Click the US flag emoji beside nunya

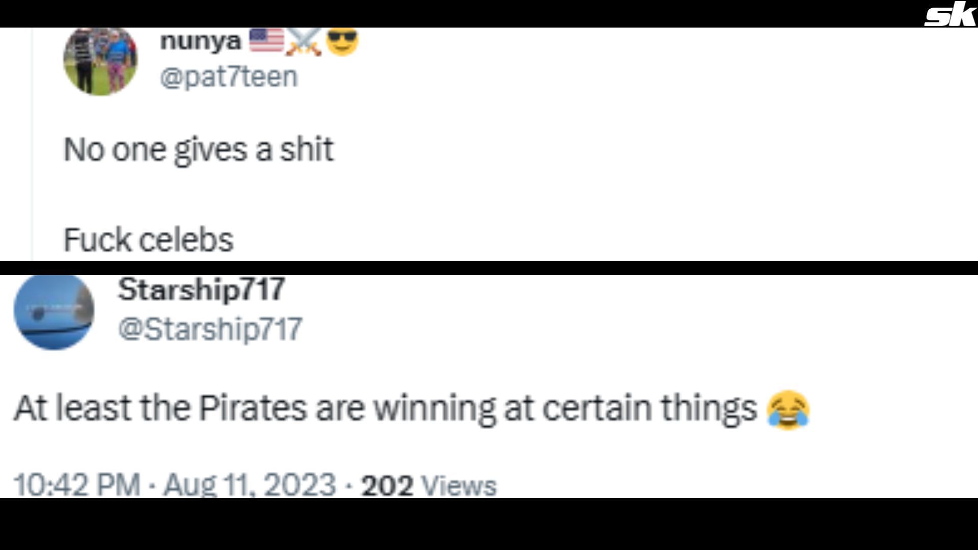266,41
